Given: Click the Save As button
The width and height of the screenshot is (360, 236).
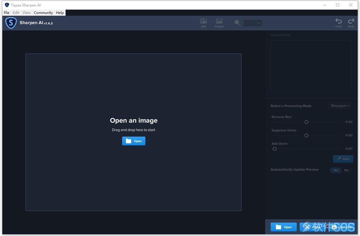Looking at the screenshot, I should point(342,227).
